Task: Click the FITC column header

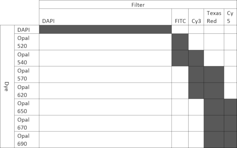Action: point(180,21)
